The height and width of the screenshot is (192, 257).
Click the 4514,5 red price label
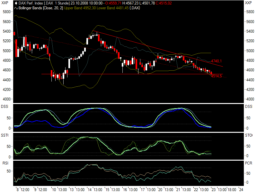(216, 76)
